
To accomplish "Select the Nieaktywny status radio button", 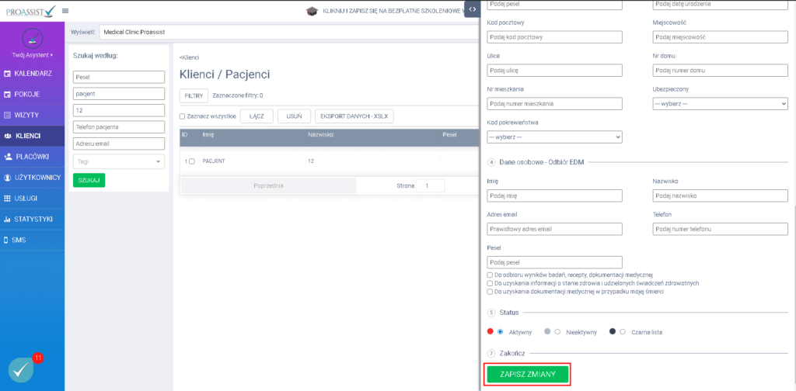I will (557, 332).
